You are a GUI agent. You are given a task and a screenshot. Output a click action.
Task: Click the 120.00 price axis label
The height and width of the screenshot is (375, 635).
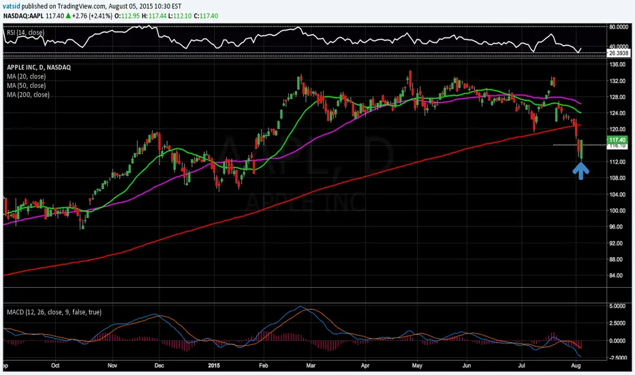[617, 130]
